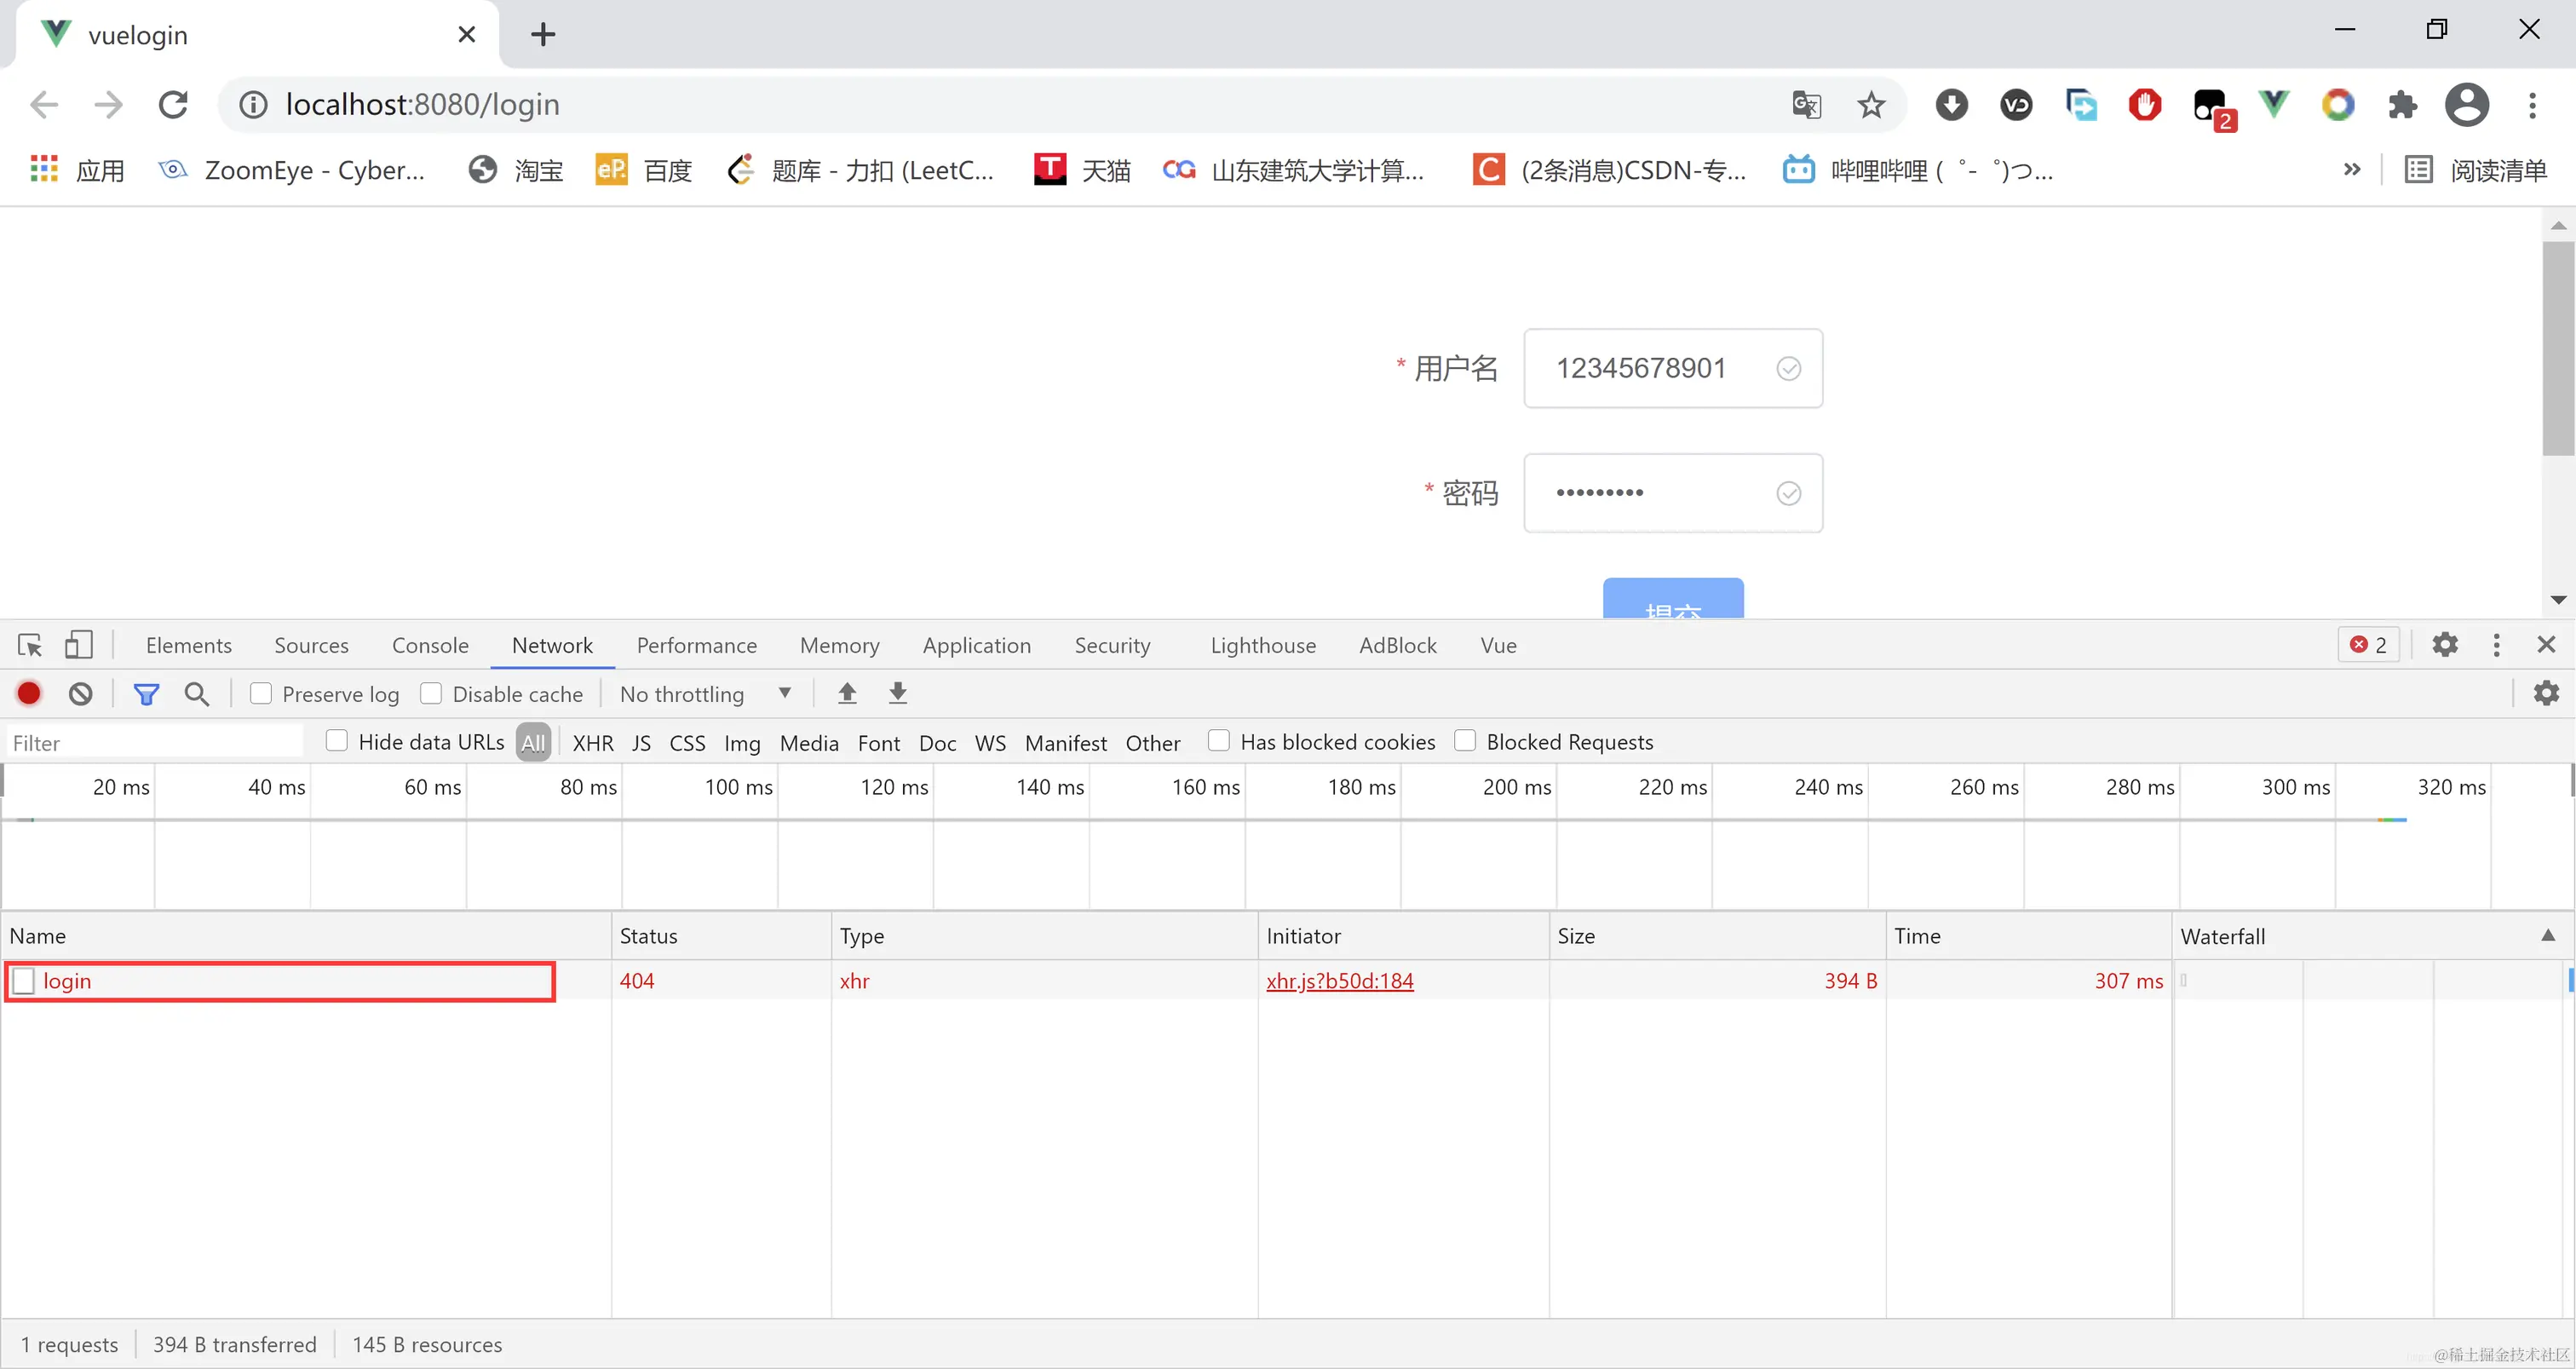Click the 用户名 input field
2576x1369 pixels.
click(1673, 368)
